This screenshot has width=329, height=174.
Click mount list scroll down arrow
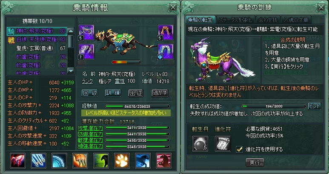pyautogui.click(x=71, y=71)
